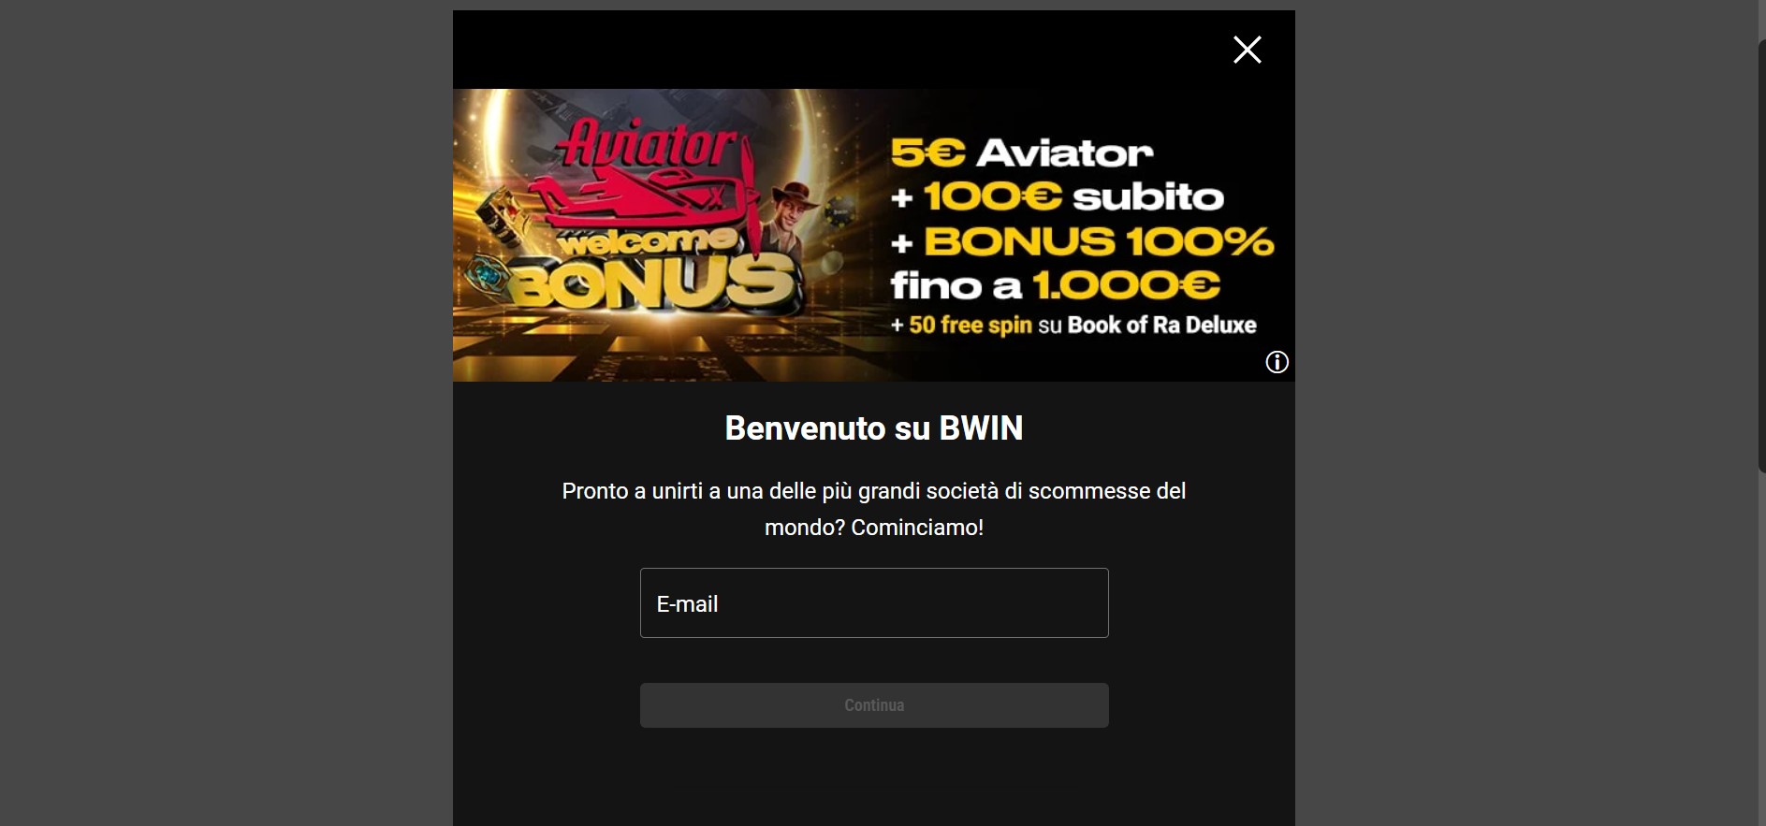This screenshot has height=826, width=1766.
Task: Click the dimmed backdrop right of dialog
Action: [1525, 412]
